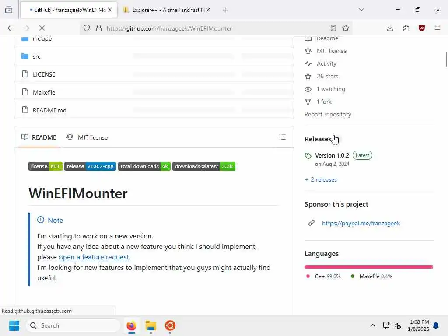Click the page vertical scrollbar
Image resolution: width=448 pixels, height=336 pixels.
point(446,59)
